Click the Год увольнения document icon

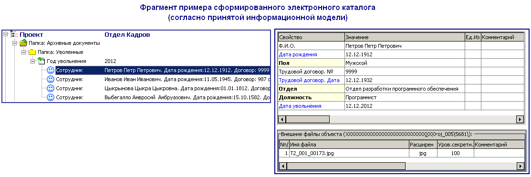[42, 61]
